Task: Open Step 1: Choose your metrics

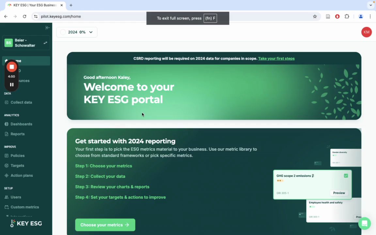Action: (x=103, y=166)
